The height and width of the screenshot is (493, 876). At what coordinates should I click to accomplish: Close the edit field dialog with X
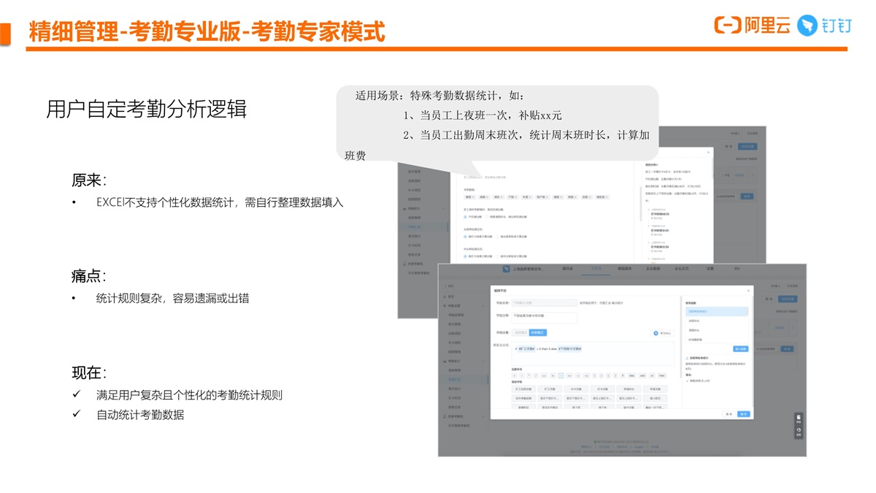(748, 290)
